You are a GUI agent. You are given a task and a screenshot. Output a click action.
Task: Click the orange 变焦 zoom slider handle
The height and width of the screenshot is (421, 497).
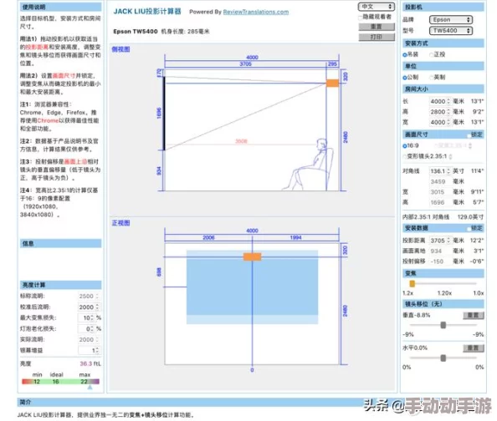coord(412,283)
